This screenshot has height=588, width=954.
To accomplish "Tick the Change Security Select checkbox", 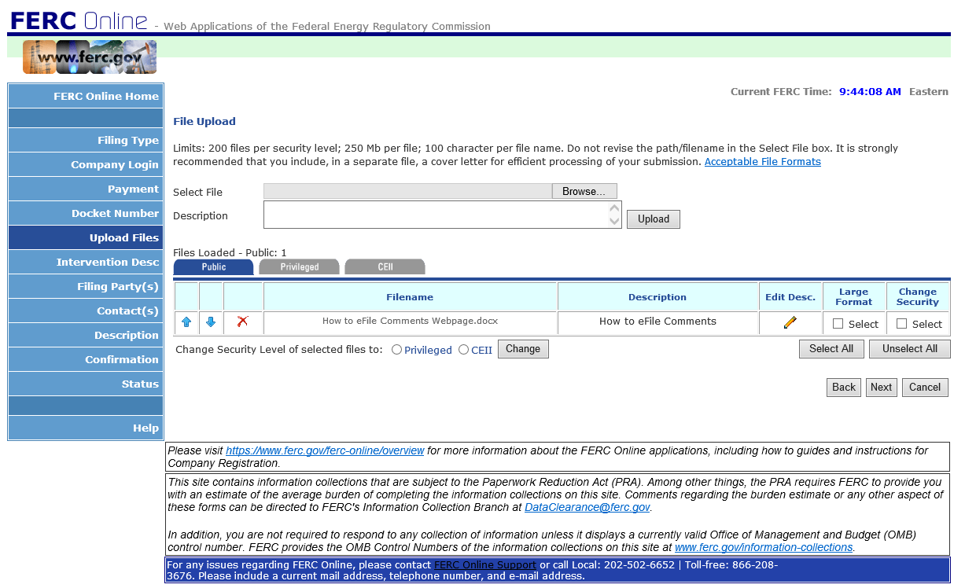I will pos(901,324).
